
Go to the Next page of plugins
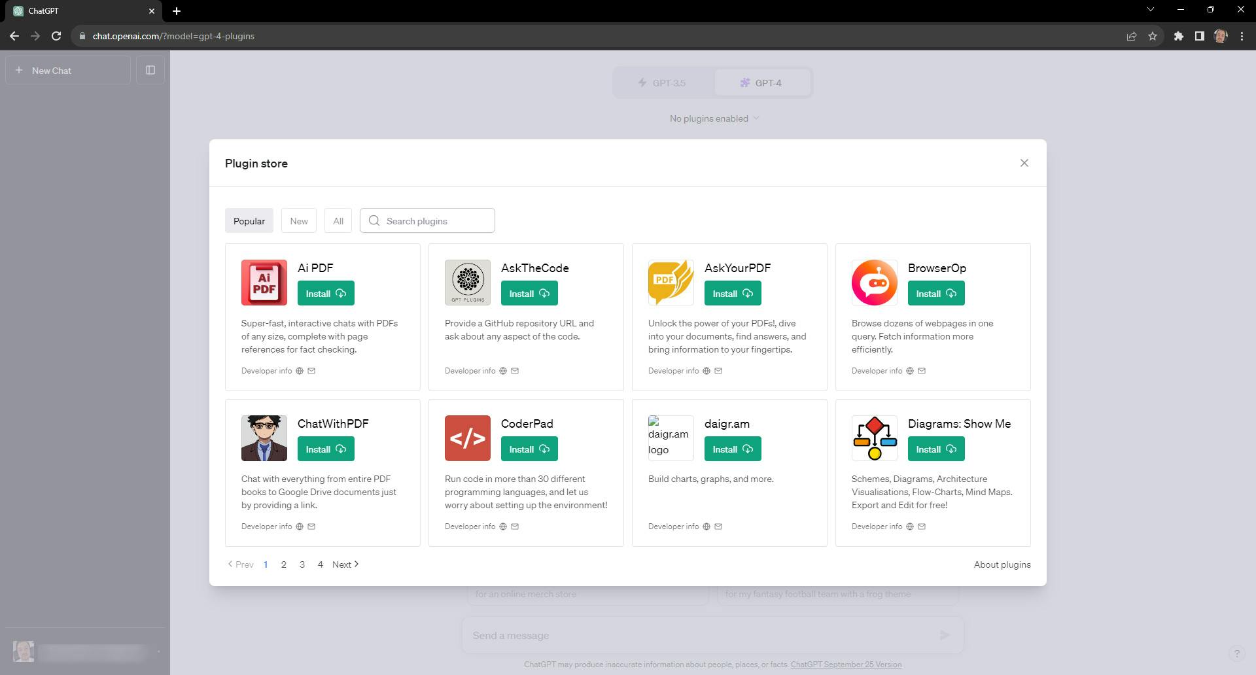[x=345, y=564]
